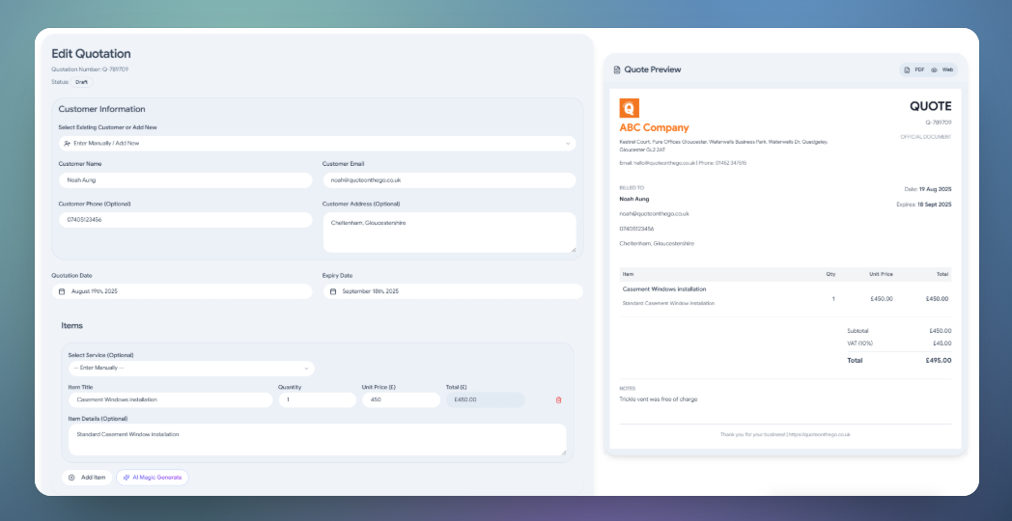
Task: Switch preview to PDF view
Action: [x=915, y=69]
